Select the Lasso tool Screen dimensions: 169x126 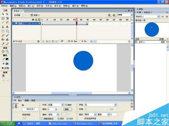tap(7, 23)
